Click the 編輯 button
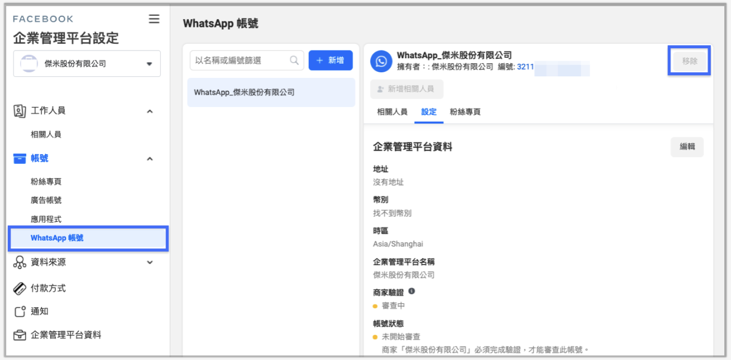 coord(687,146)
